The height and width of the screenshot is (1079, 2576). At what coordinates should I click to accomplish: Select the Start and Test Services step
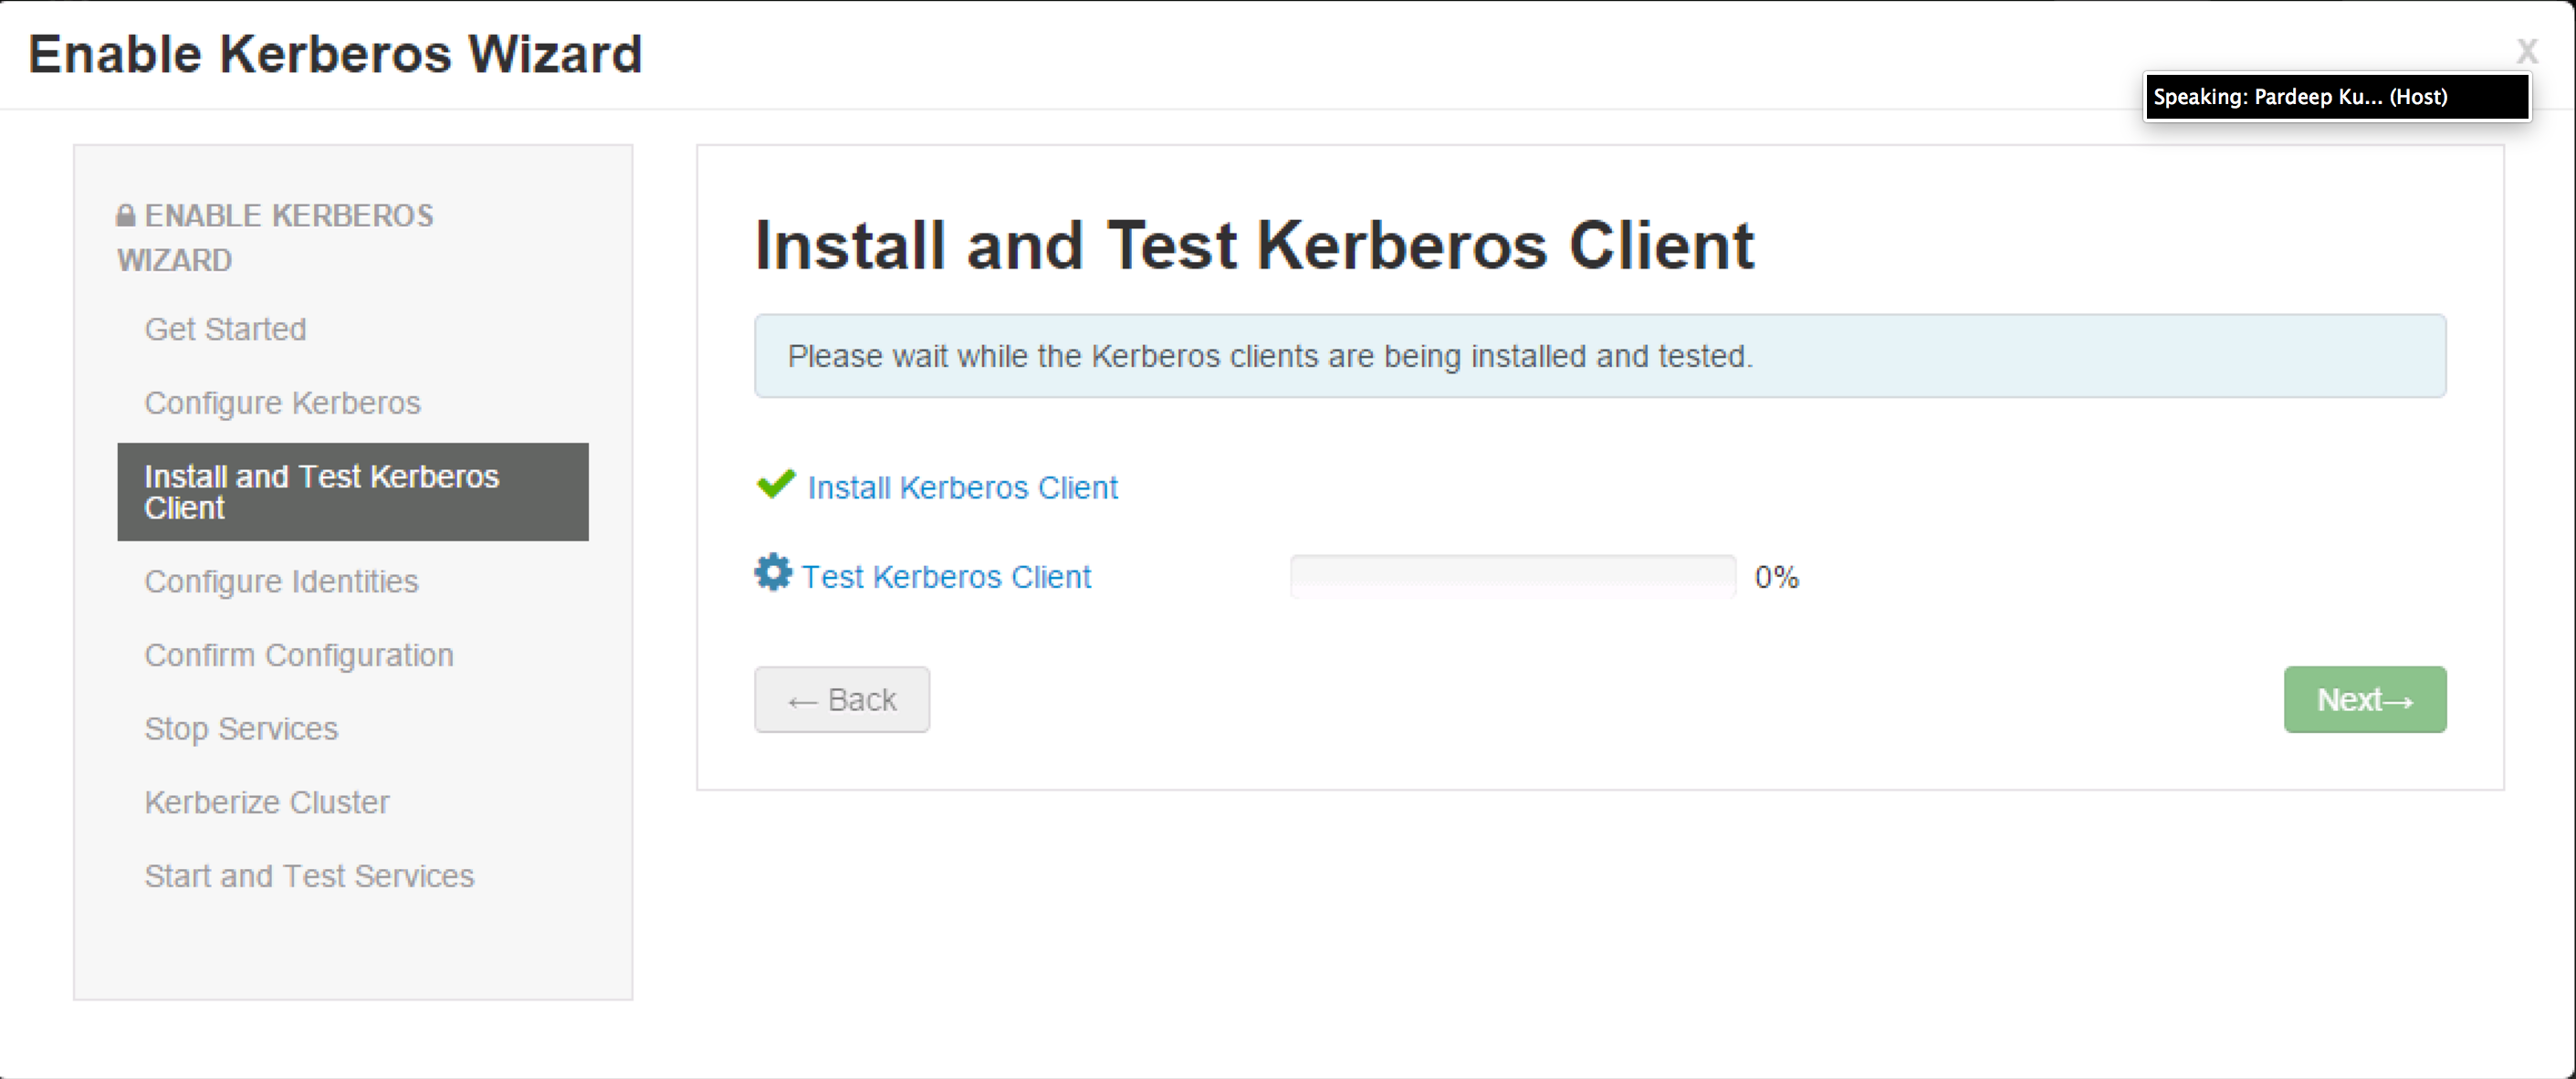click(310, 876)
